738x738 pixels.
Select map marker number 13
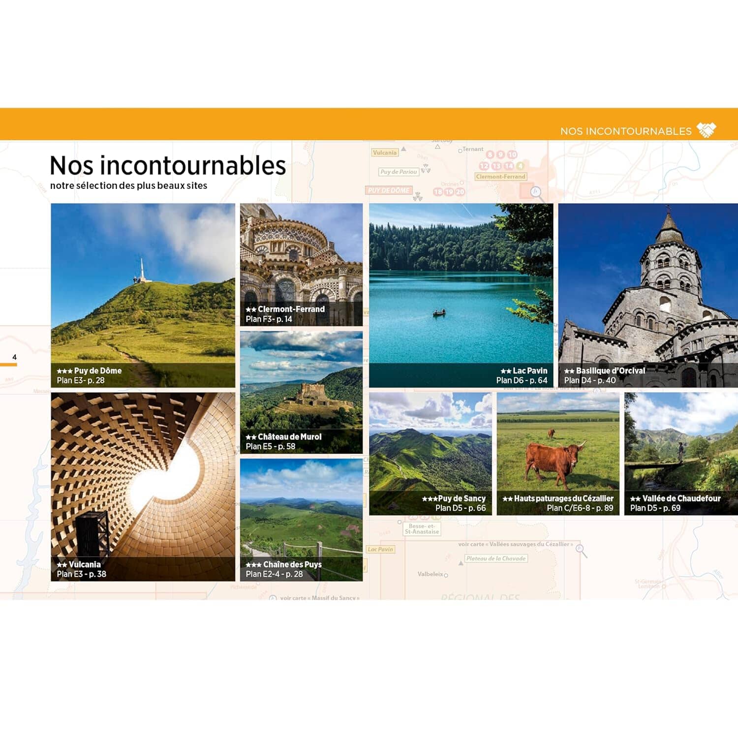(x=496, y=166)
